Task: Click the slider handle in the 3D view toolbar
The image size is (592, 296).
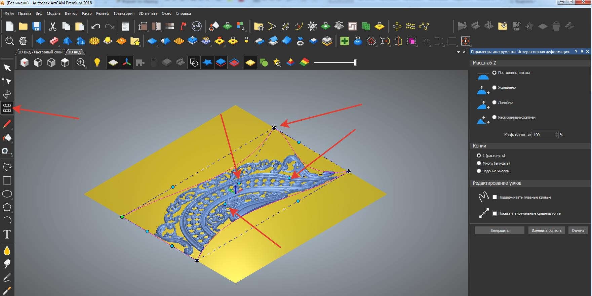Action: (355, 62)
